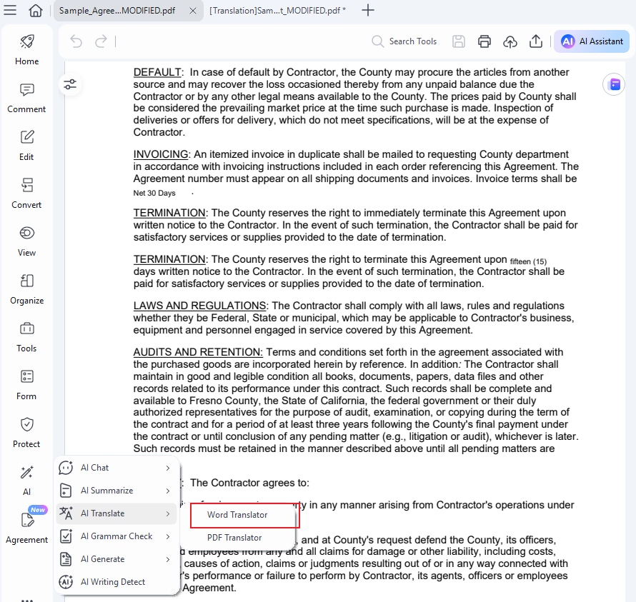Click the LAWS AND REGULATIONS heading

coord(199,306)
